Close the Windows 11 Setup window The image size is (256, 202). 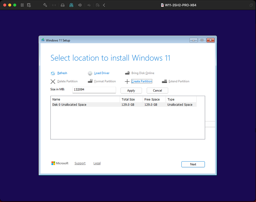click(x=210, y=40)
